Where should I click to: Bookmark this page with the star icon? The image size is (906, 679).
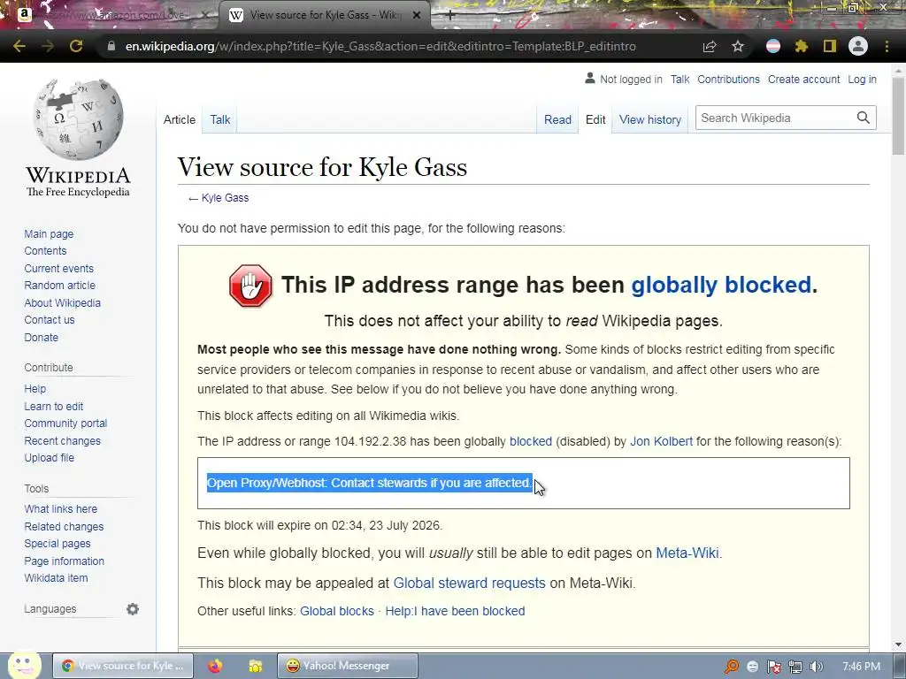point(738,46)
